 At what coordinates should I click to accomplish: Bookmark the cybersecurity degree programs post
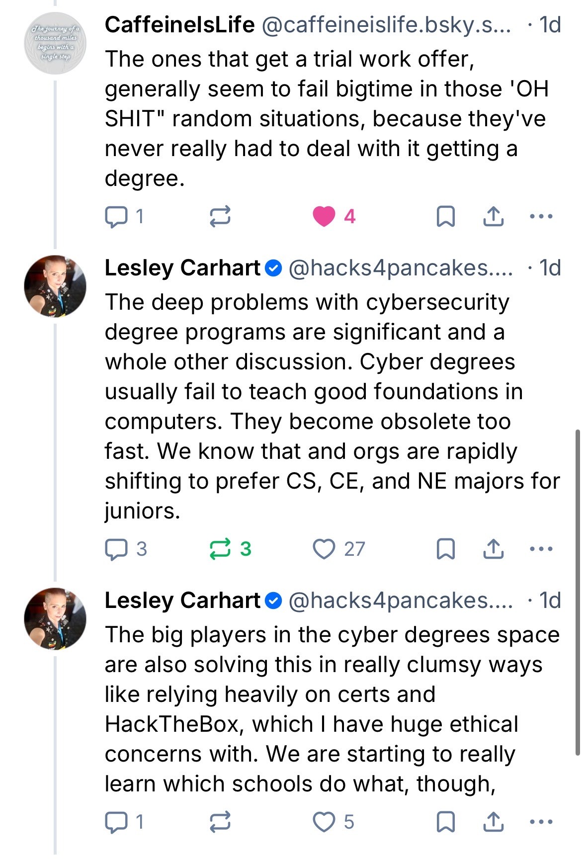[x=445, y=549]
